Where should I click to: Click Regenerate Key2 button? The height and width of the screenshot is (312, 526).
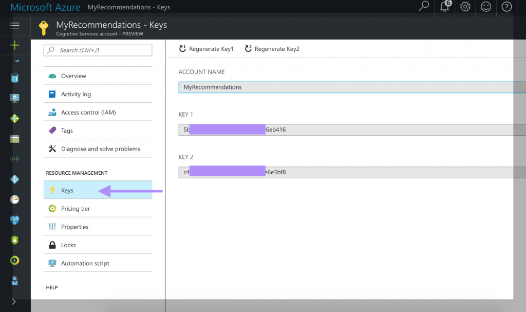tap(272, 49)
